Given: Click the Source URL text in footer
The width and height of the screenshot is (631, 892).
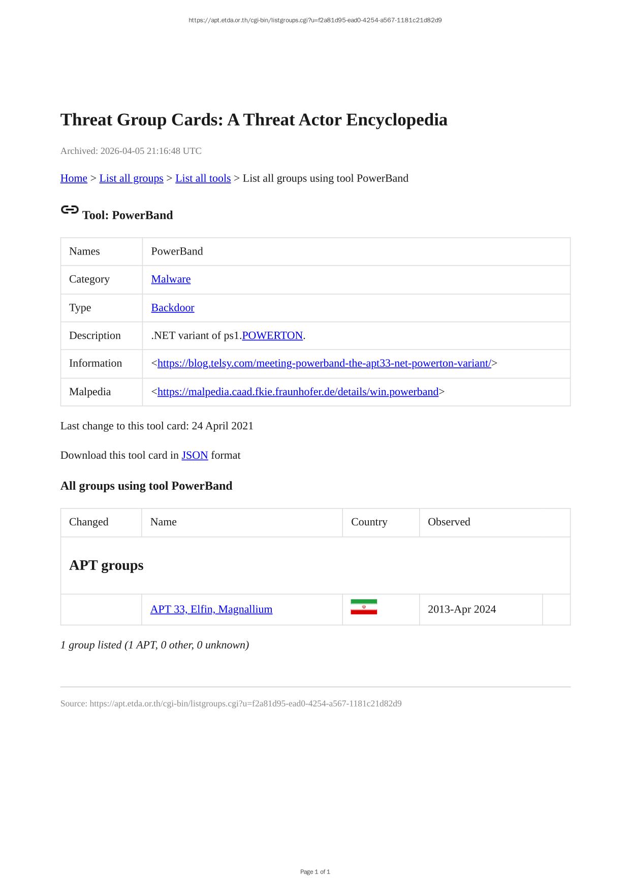Looking at the screenshot, I should pyautogui.click(x=231, y=704).
